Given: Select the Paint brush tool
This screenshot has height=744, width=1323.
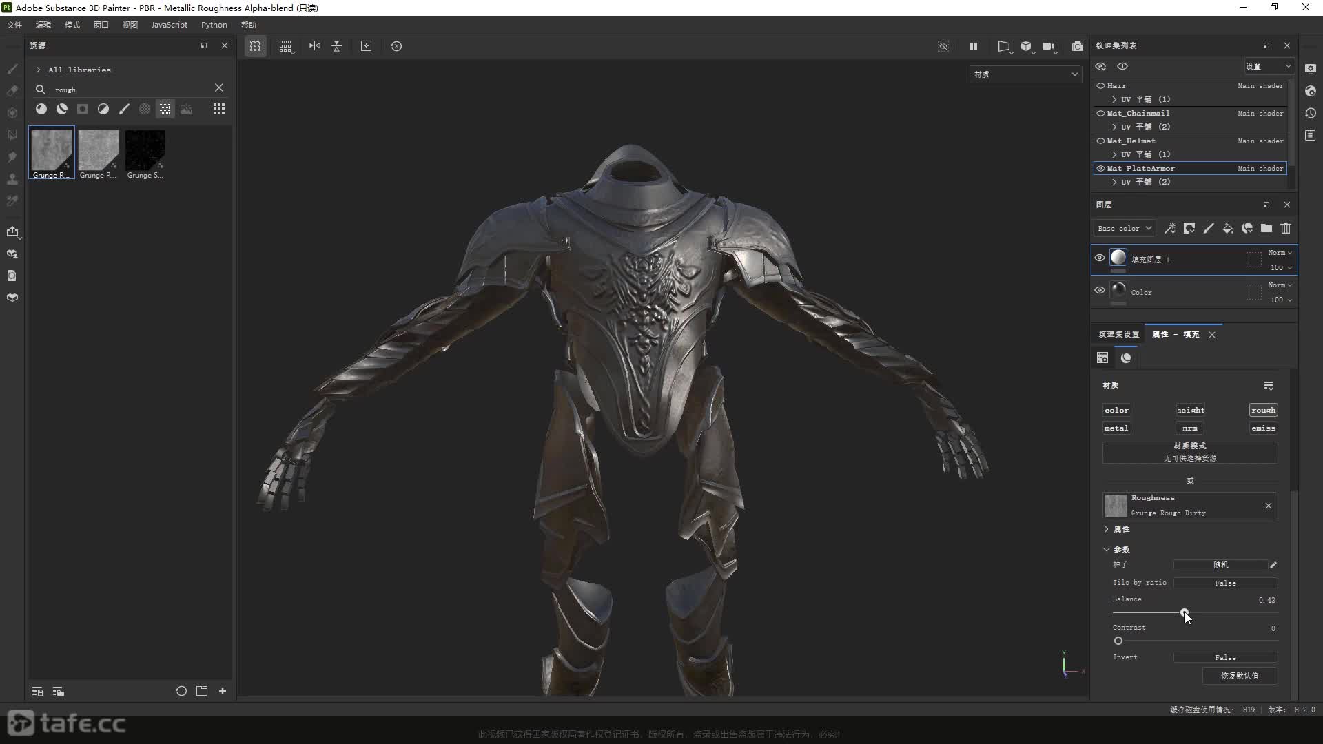Looking at the screenshot, I should point(12,69).
